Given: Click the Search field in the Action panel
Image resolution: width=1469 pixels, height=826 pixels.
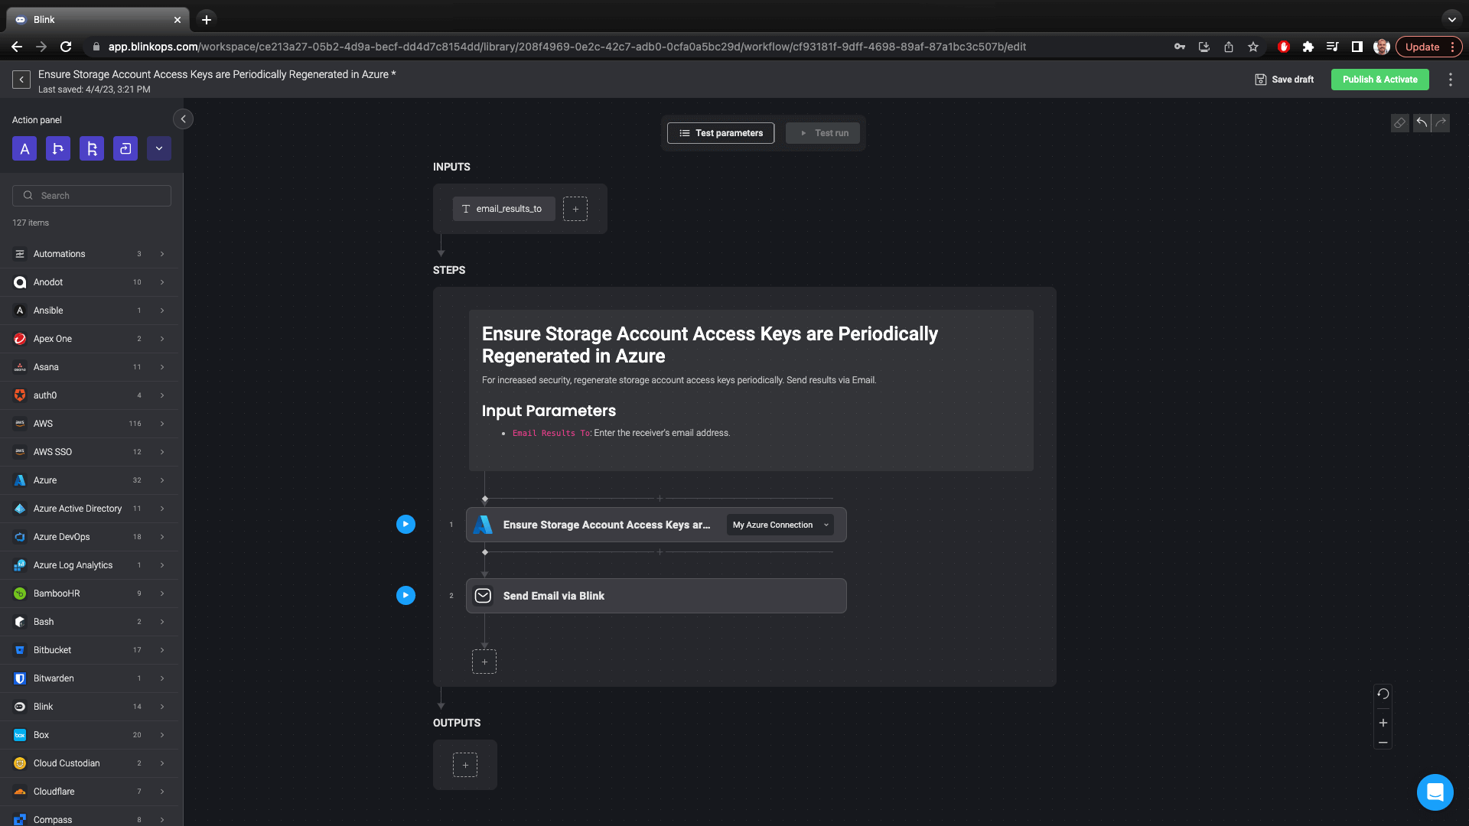Looking at the screenshot, I should click(x=91, y=195).
